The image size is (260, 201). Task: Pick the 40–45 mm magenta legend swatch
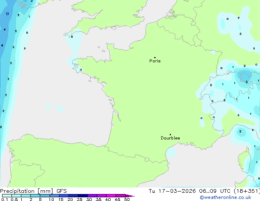[x=111, y=196]
